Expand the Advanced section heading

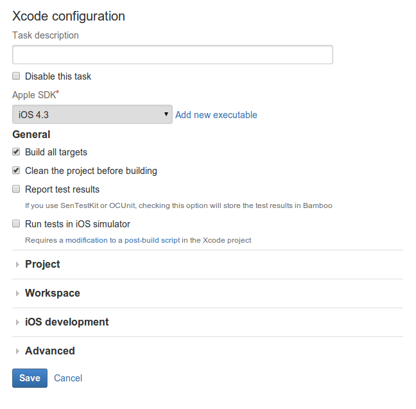[x=50, y=351]
